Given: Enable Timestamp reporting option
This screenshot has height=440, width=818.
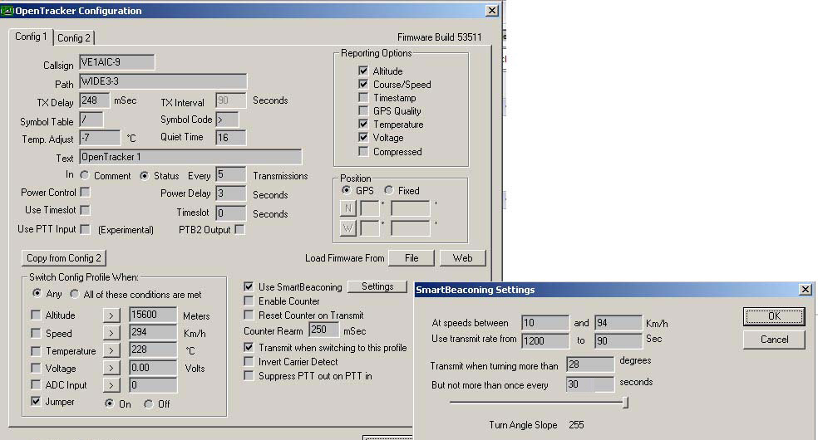Looking at the screenshot, I should click(363, 97).
